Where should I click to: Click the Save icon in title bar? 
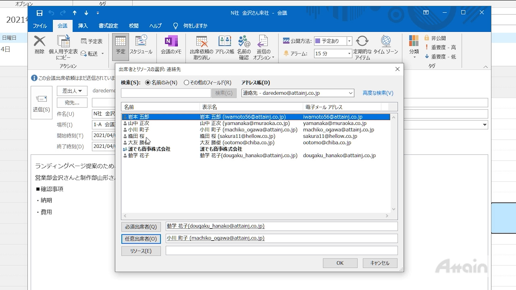pos(40,13)
